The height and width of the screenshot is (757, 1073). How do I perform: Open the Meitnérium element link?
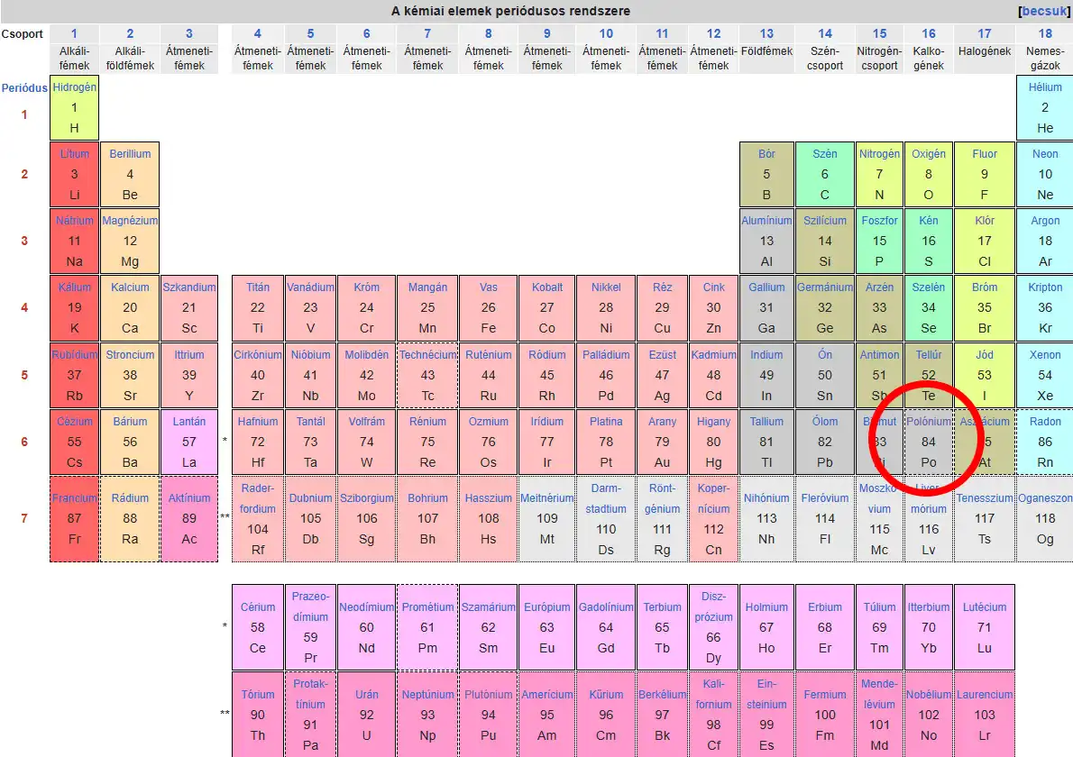tap(546, 497)
